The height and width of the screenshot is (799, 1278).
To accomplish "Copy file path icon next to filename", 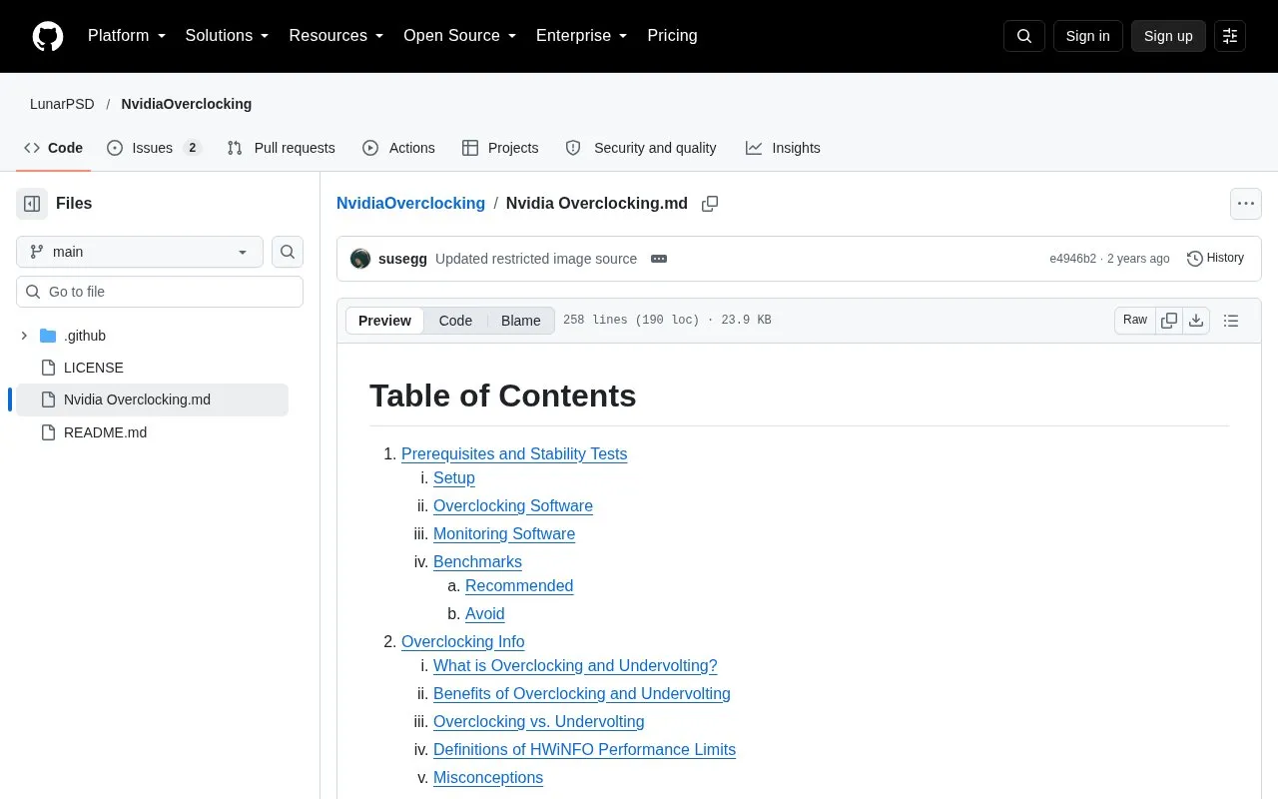I will (710, 204).
